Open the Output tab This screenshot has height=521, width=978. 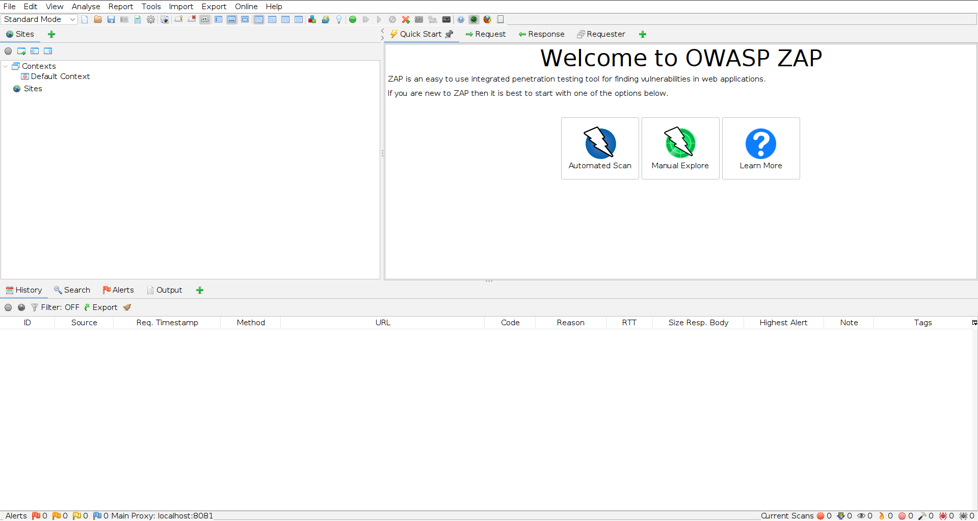(x=164, y=290)
